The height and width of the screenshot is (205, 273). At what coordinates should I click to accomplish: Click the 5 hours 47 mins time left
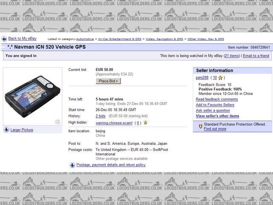(109, 99)
